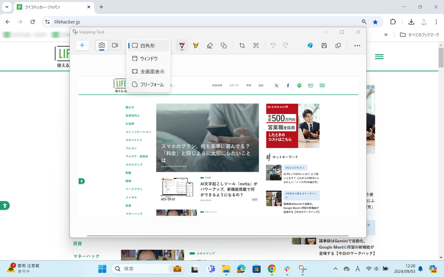This screenshot has height=277, width=444.
Task: Activate the image crop tool
Action: (242, 45)
